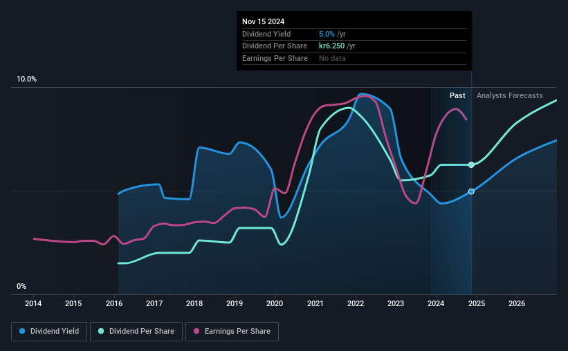Click the kr6.250 dividend per share value

pos(331,46)
